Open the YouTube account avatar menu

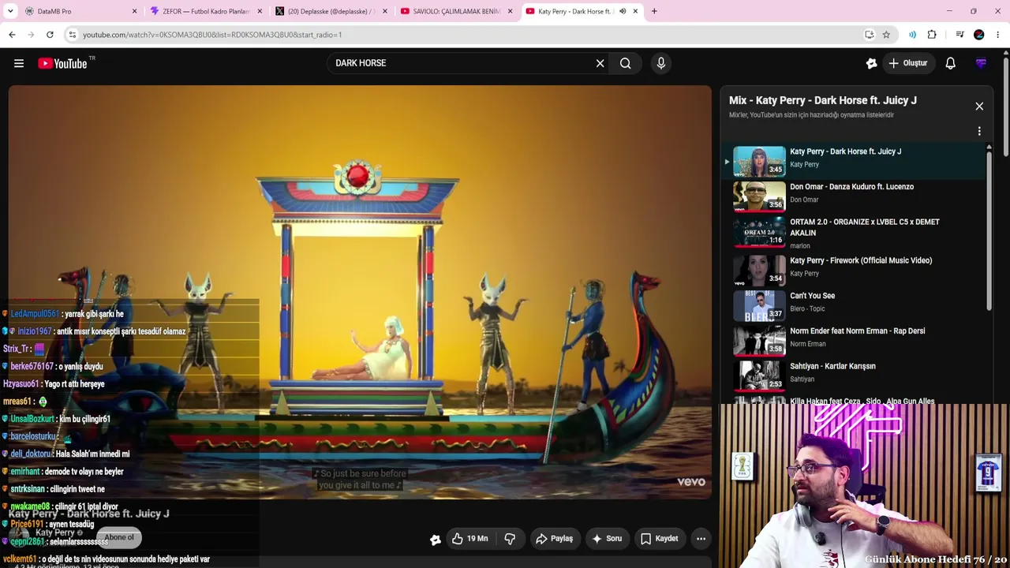[981, 63]
